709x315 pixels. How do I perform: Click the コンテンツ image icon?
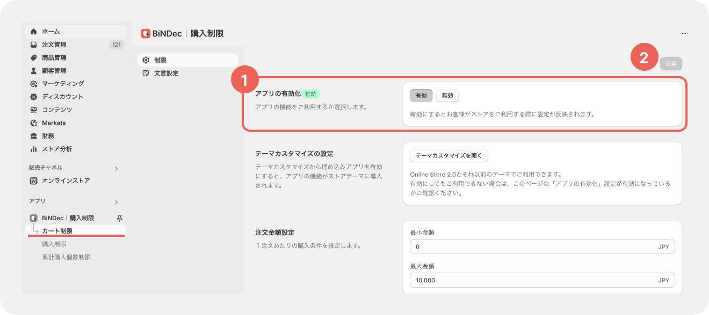(34, 110)
